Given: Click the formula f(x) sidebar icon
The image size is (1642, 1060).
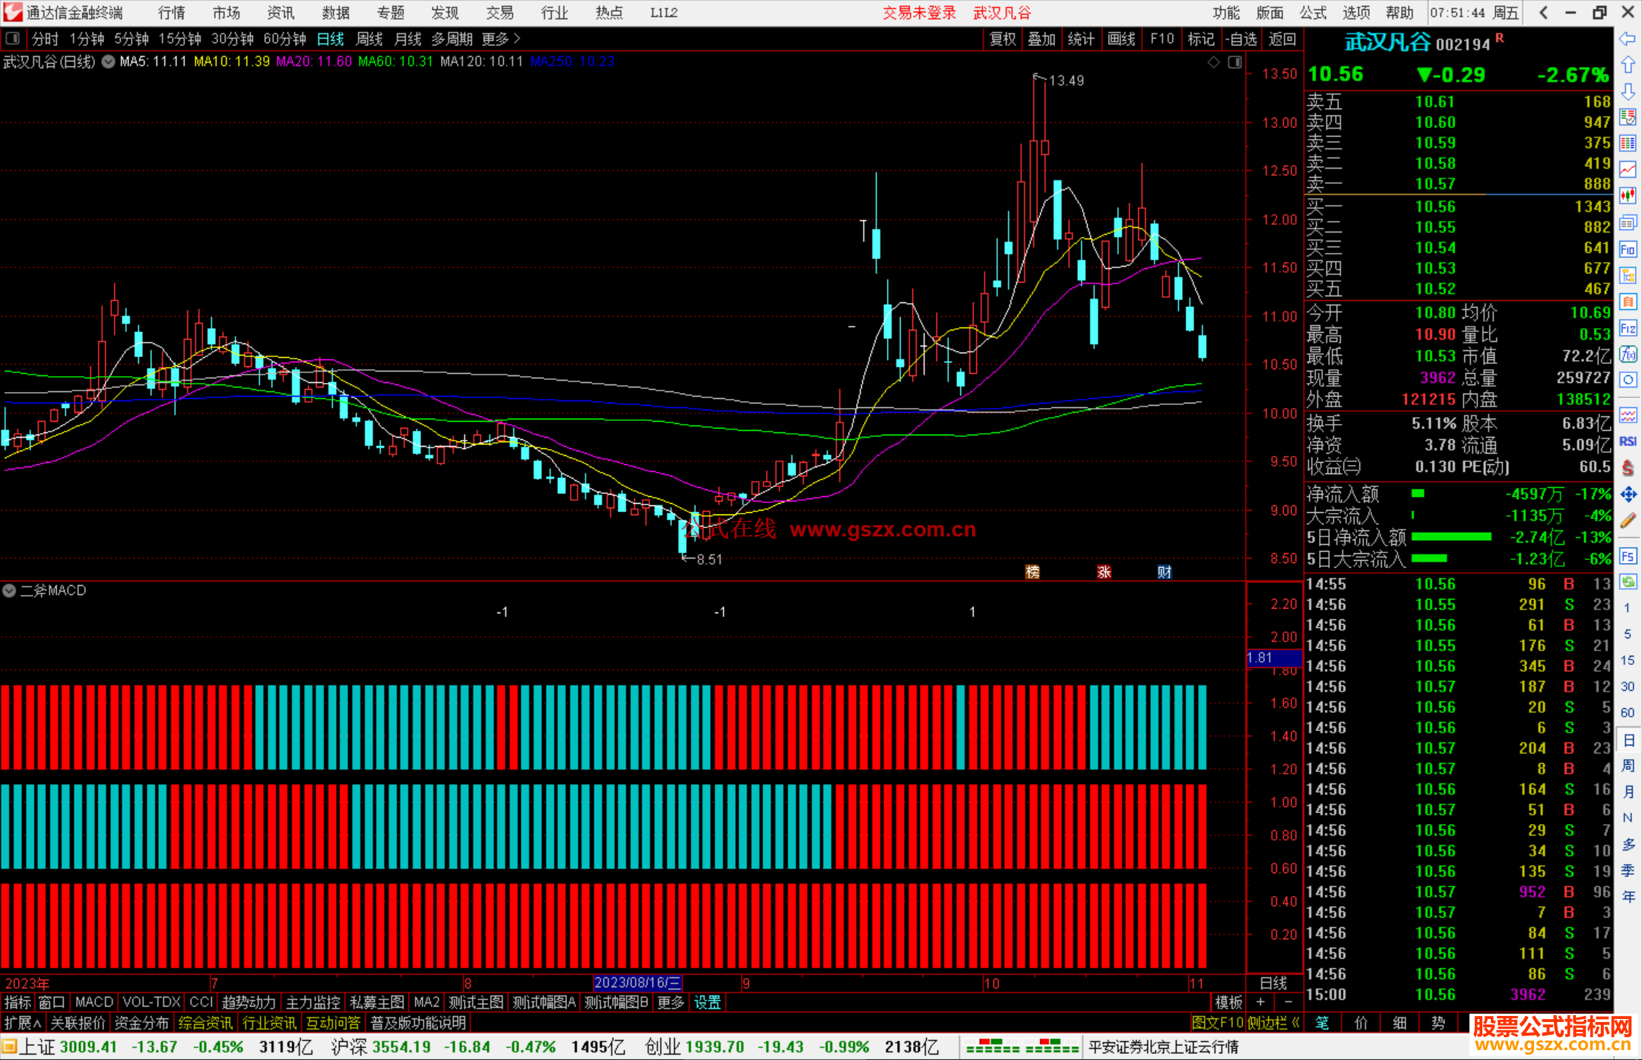Looking at the screenshot, I should pos(1628,354).
